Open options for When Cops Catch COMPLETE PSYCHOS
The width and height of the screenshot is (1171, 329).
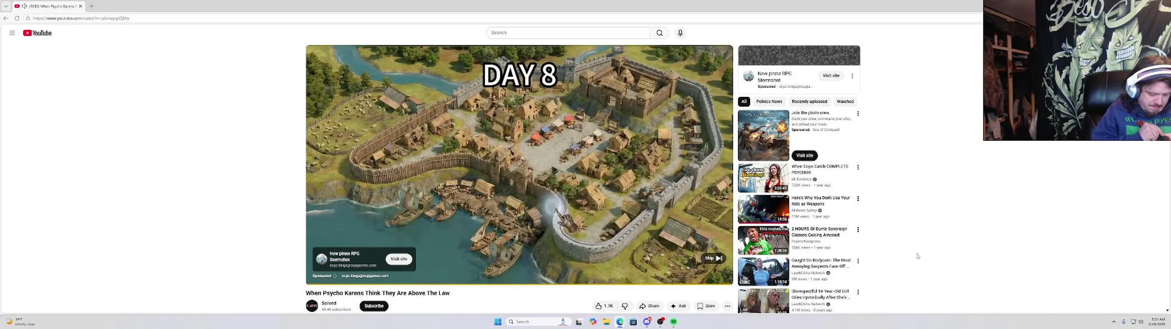click(x=858, y=167)
